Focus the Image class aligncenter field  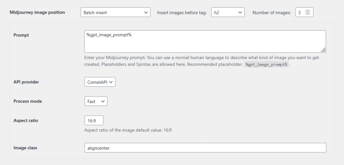(205, 148)
